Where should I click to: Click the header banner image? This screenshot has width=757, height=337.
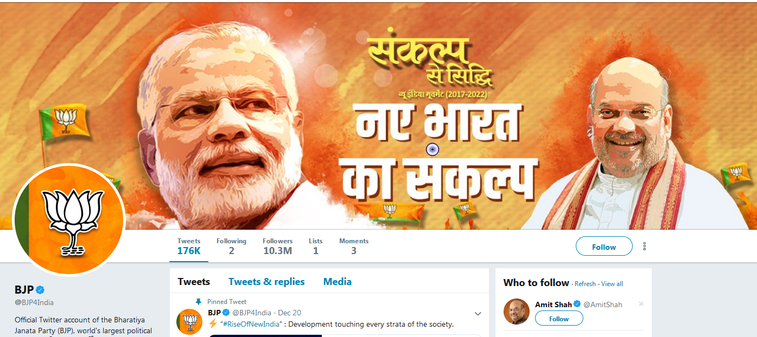click(x=378, y=116)
